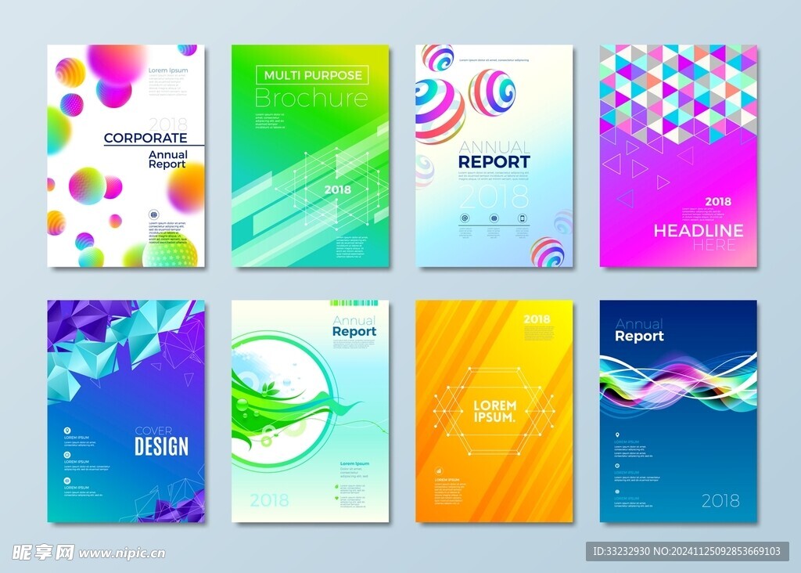Click the green leaf bullet on the green circle cover
The height and width of the screenshot is (573, 801).
pyautogui.click(x=337, y=486)
